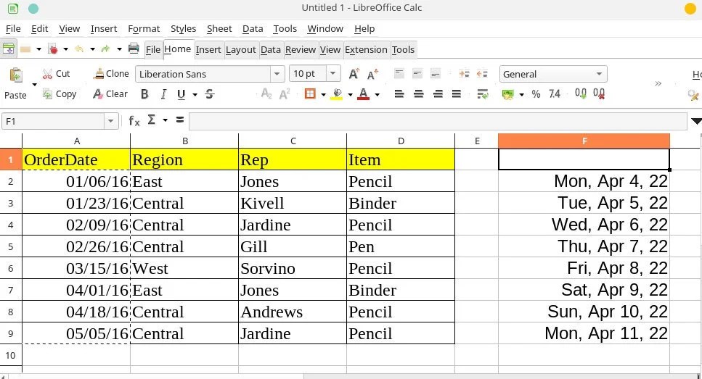Viewport: 702px width, 379px height.
Task: Click the Redo arrow icon
Action: coord(106,49)
